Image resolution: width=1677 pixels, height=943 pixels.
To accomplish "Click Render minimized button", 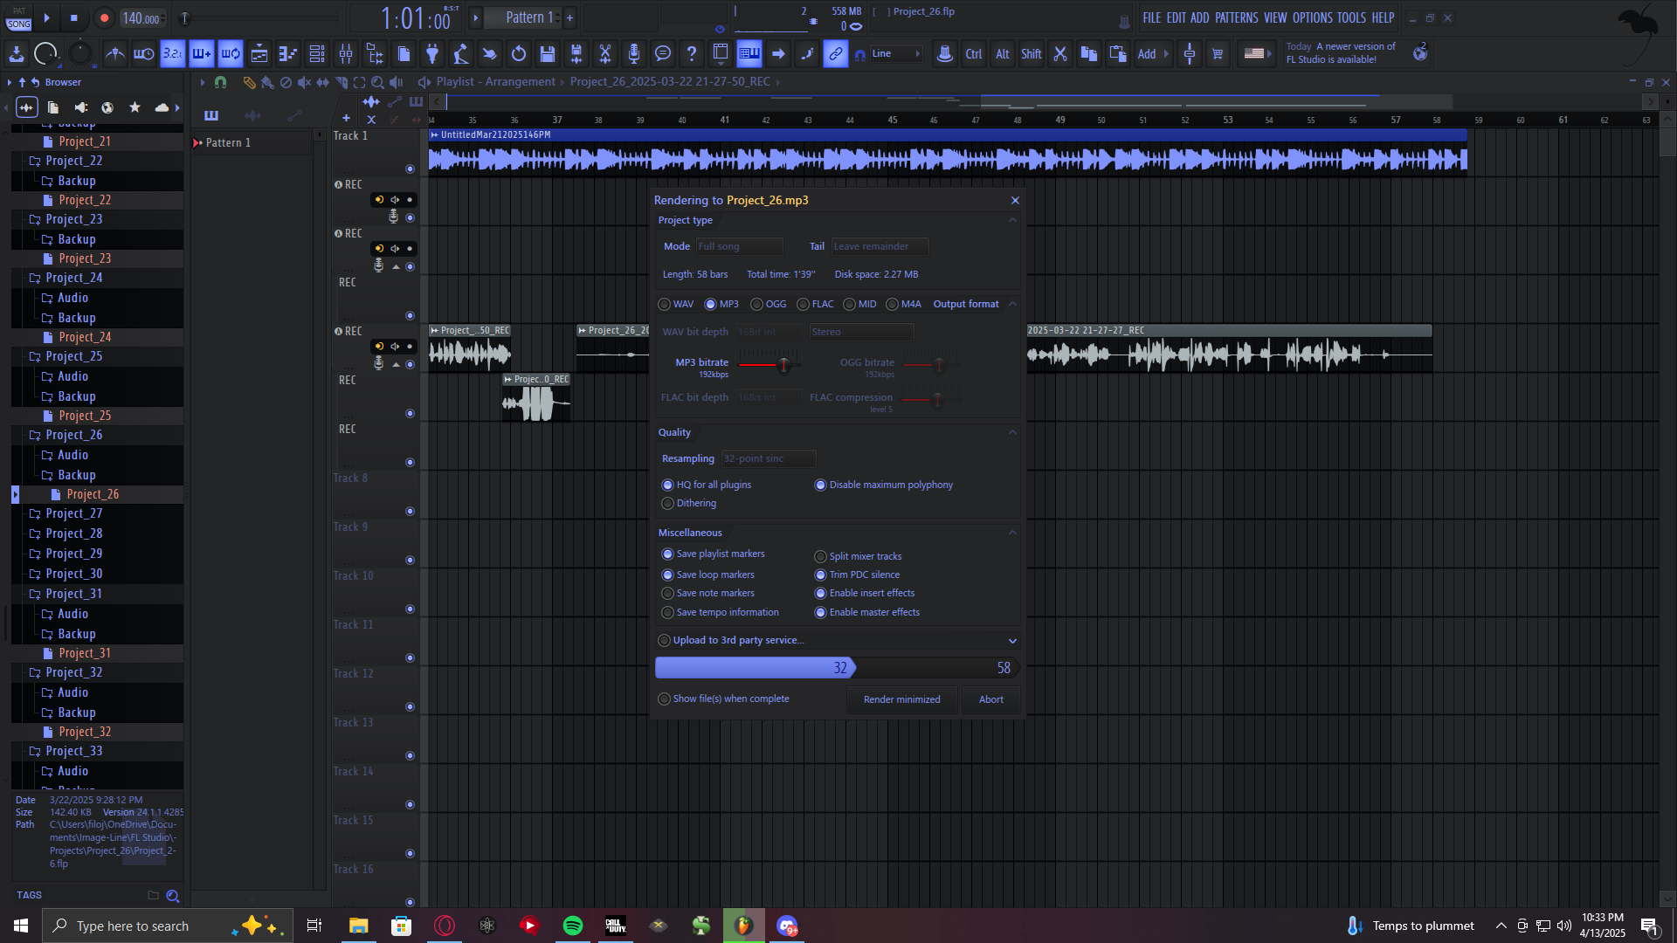I will pyautogui.click(x=901, y=700).
